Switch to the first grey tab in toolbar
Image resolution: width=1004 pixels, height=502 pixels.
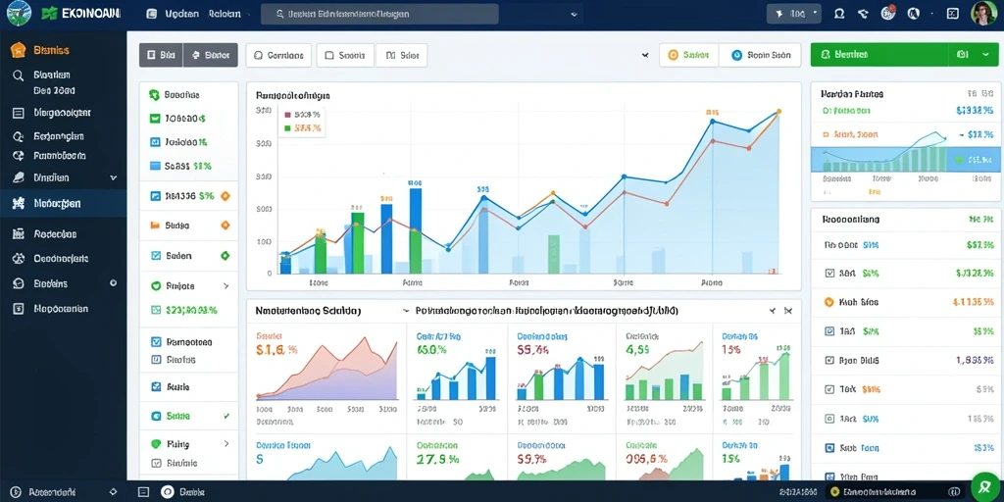pos(161,55)
